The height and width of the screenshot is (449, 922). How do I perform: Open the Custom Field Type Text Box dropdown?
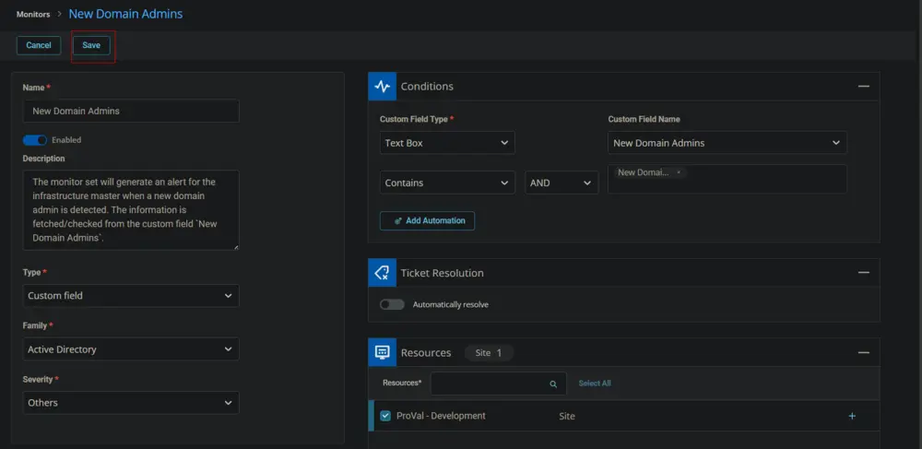447,143
